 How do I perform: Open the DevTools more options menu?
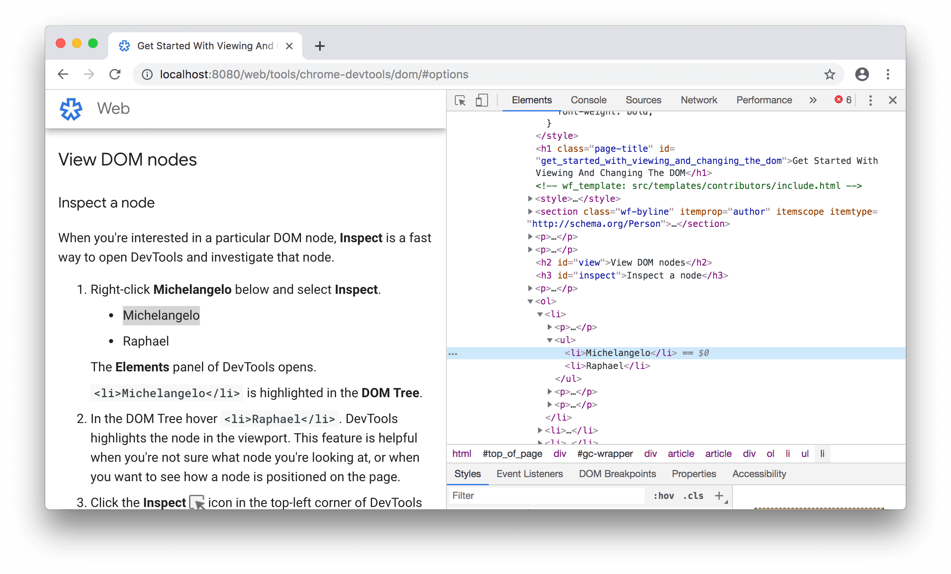[871, 100]
